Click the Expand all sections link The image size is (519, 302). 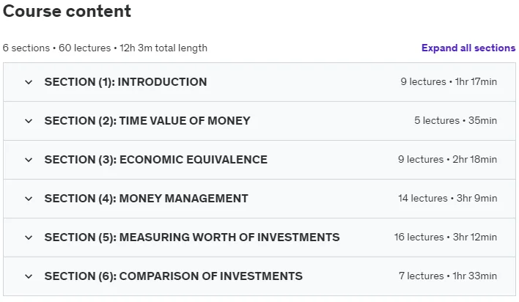point(468,48)
